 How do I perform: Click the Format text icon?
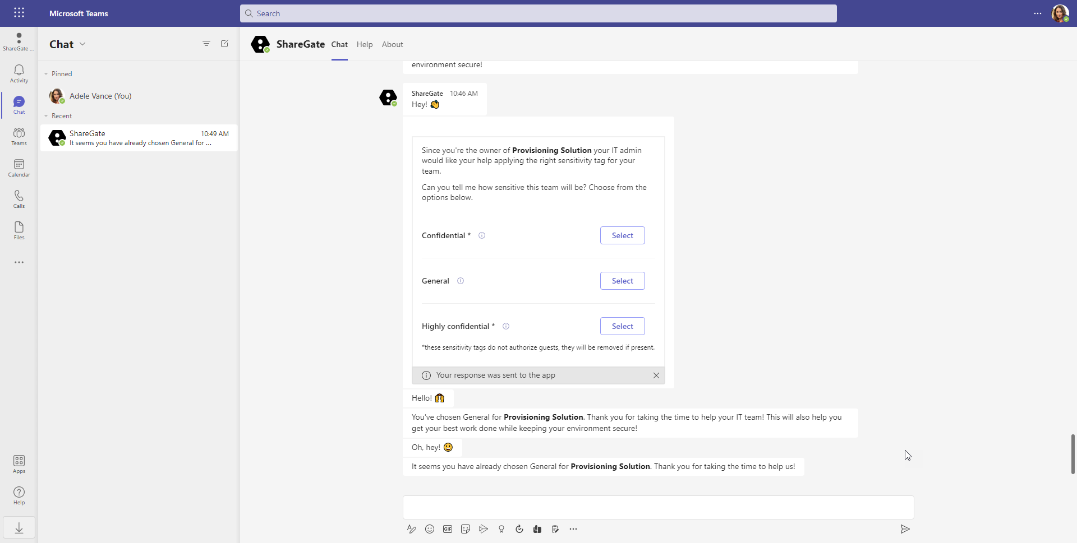point(412,529)
